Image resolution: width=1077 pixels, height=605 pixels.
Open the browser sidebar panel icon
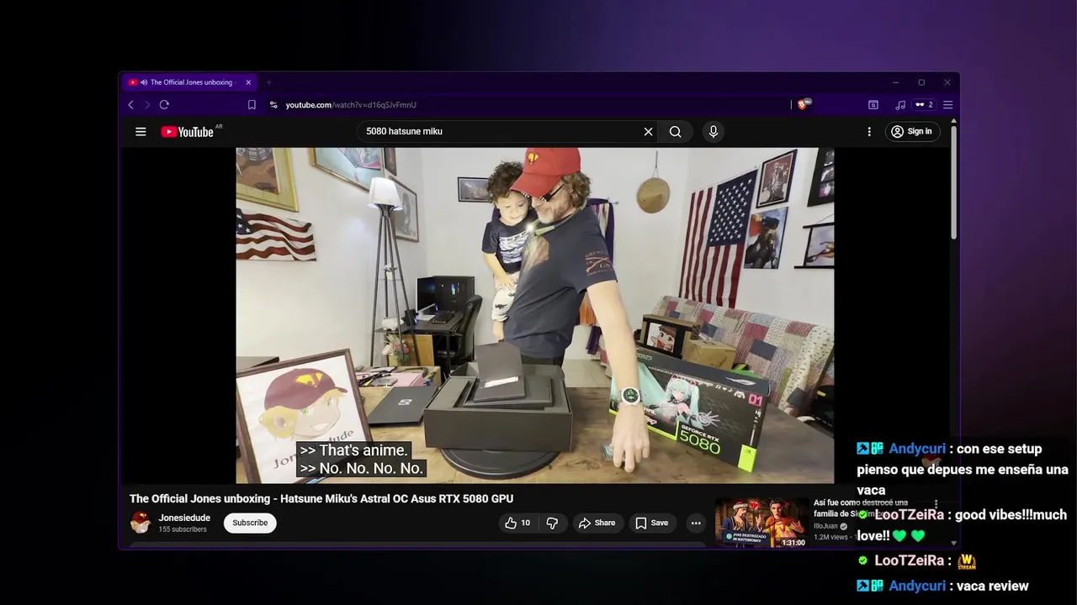click(873, 105)
